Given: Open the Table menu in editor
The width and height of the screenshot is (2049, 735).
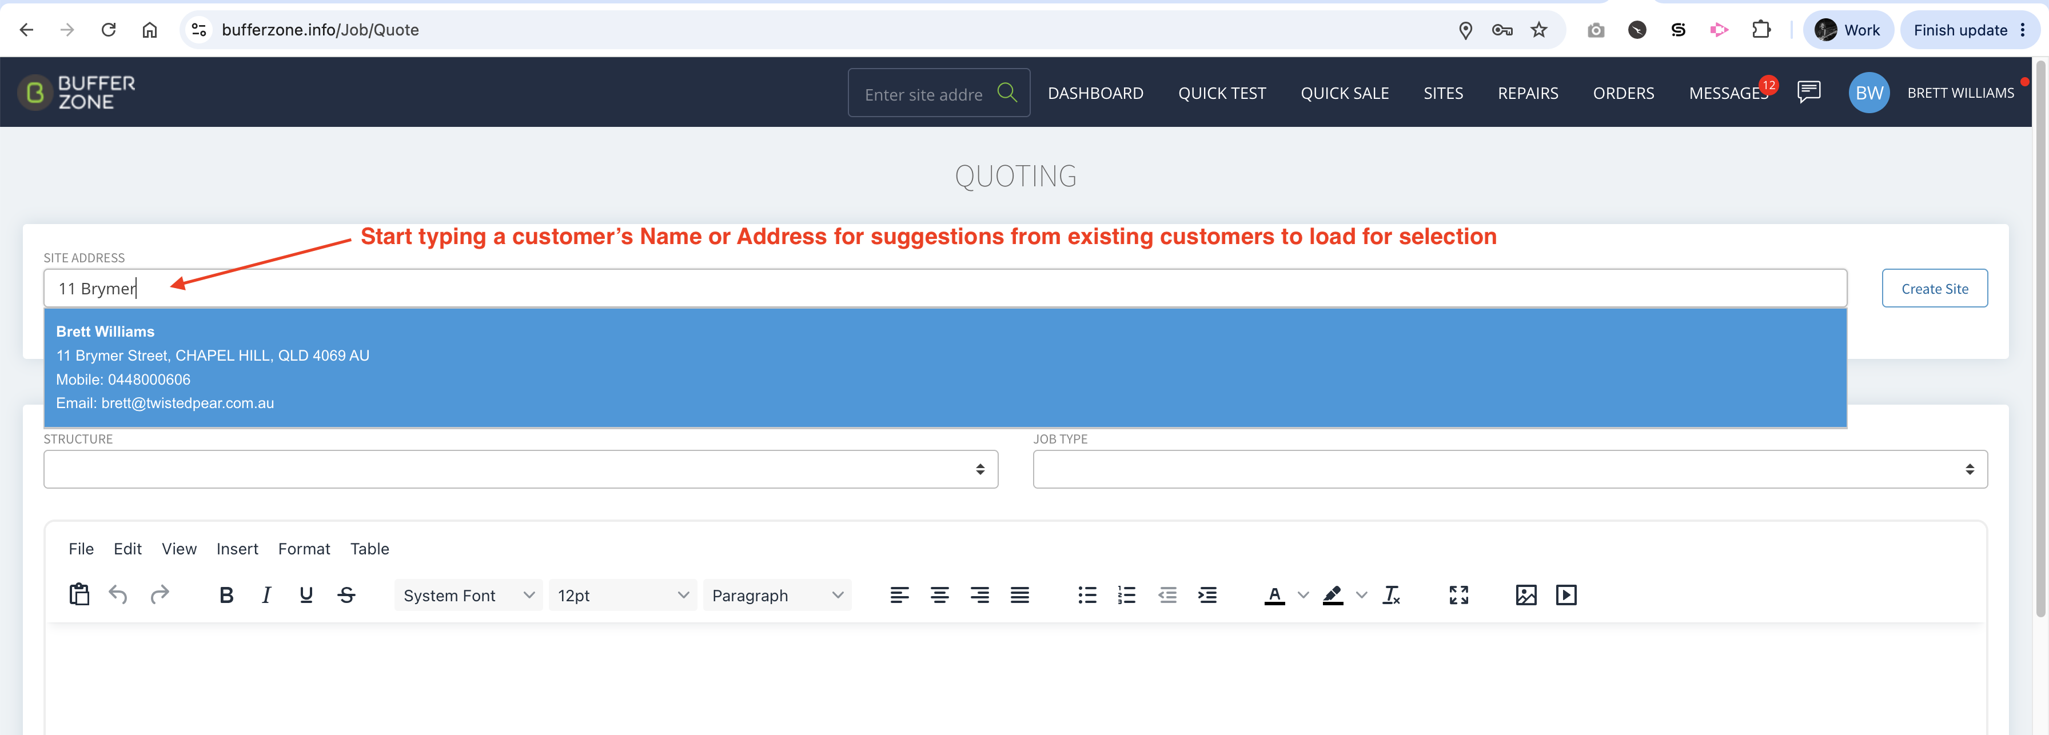Looking at the screenshot, I should click(370, 549).
